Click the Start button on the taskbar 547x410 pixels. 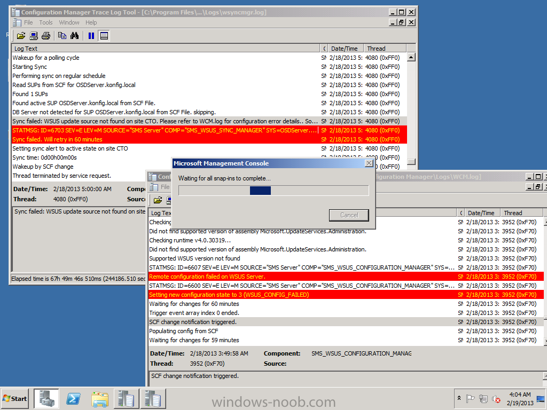(x=14, y=398)
